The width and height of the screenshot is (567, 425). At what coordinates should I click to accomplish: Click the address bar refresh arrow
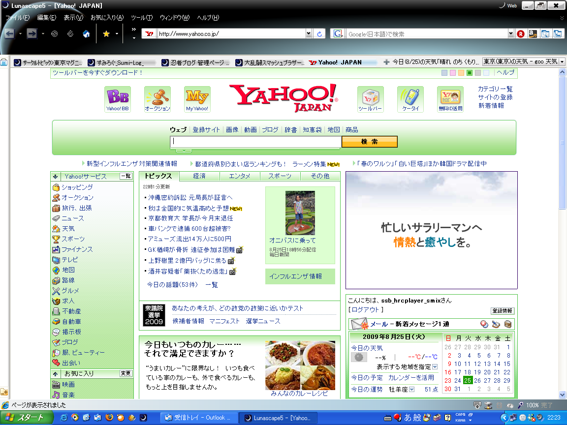pos(319,34)
